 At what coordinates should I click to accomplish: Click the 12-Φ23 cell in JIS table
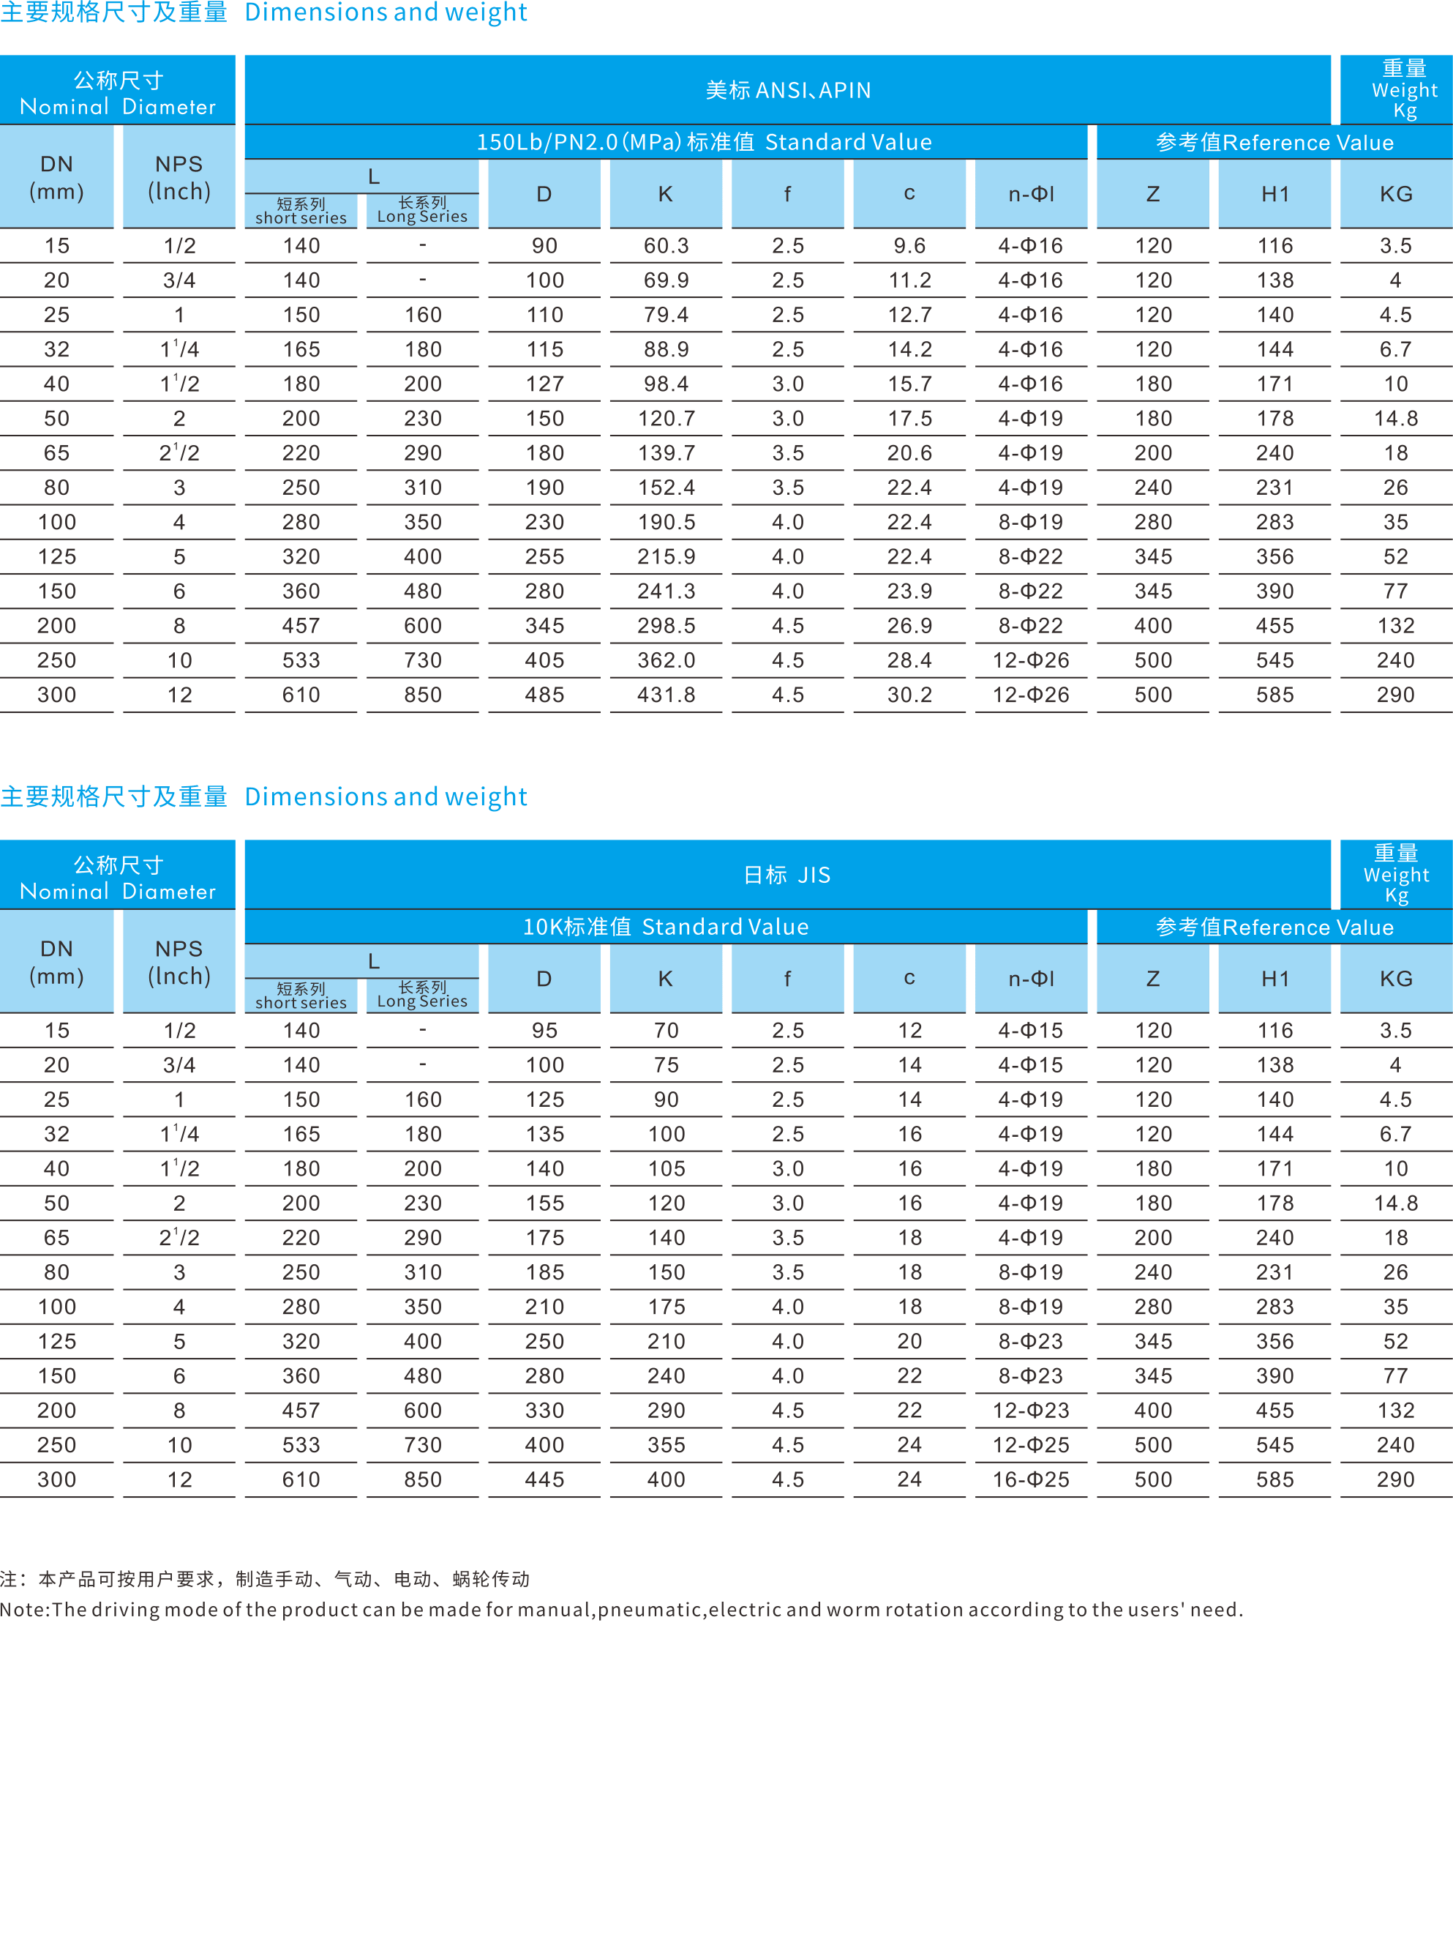pos(1031,1411)
